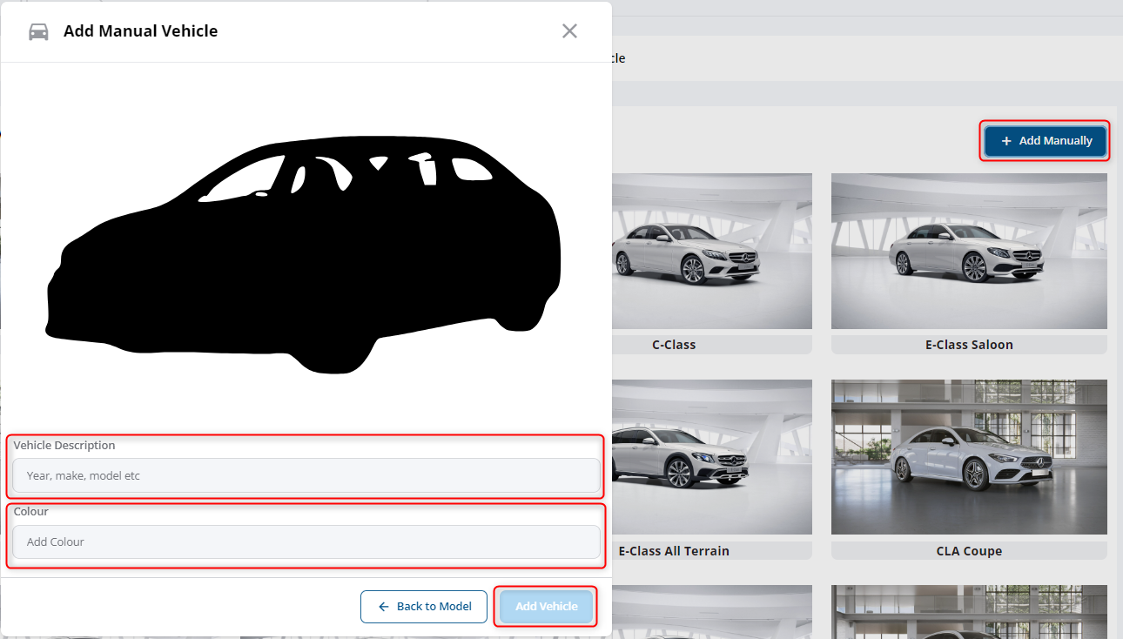Click the Vehicle Description input field

[x=306, y=475]
